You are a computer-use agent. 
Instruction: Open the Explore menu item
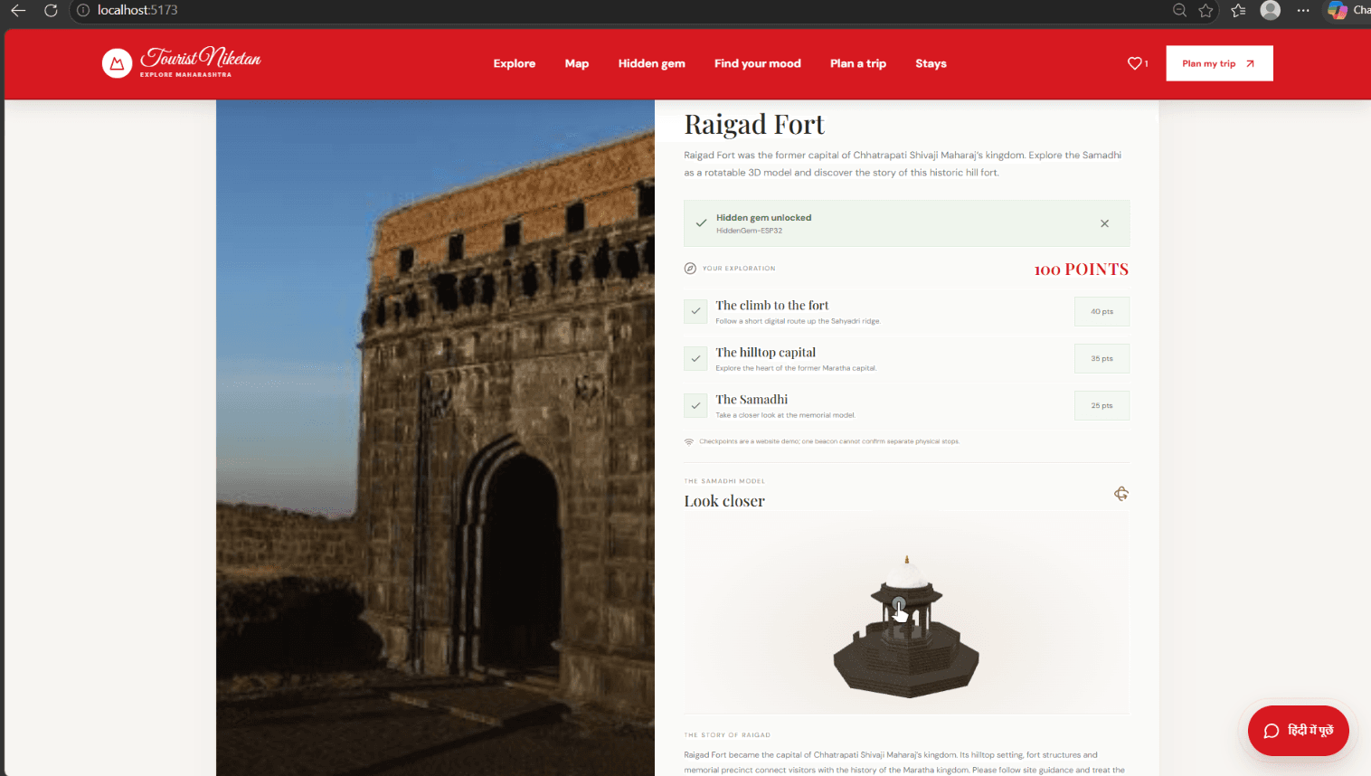(515, 63)
